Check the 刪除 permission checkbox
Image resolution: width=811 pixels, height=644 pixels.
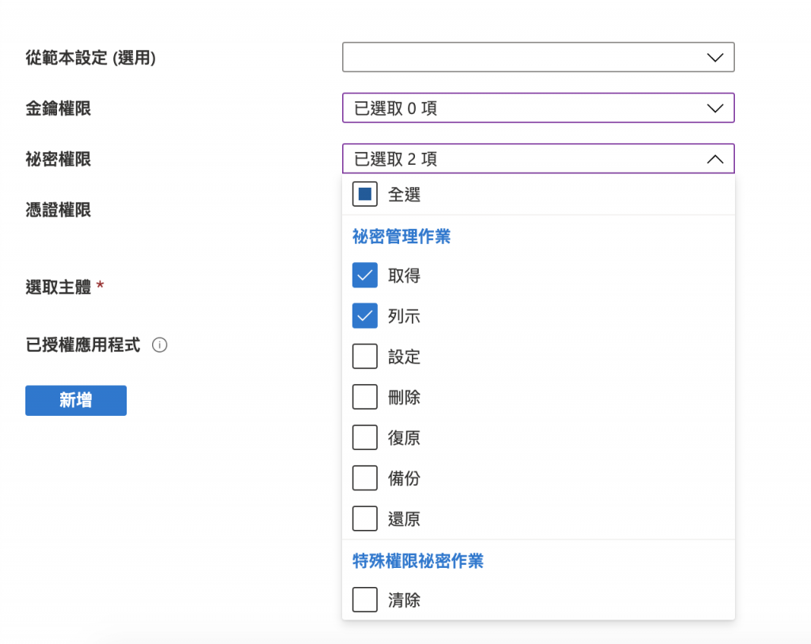pyautogui.click(x=365, y=397)
